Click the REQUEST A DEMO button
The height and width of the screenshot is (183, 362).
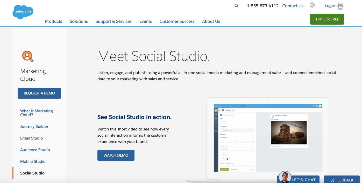point(39,93)
